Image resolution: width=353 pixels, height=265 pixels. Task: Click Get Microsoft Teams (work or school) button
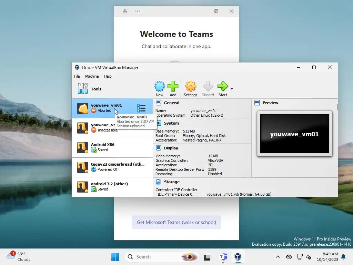click(176, 222)
